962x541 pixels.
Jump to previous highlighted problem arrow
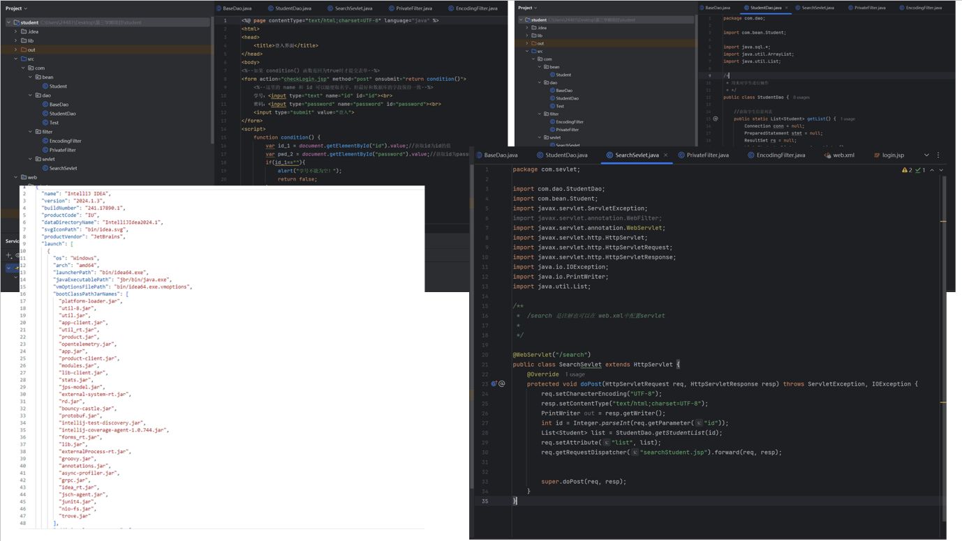(931, 170)
